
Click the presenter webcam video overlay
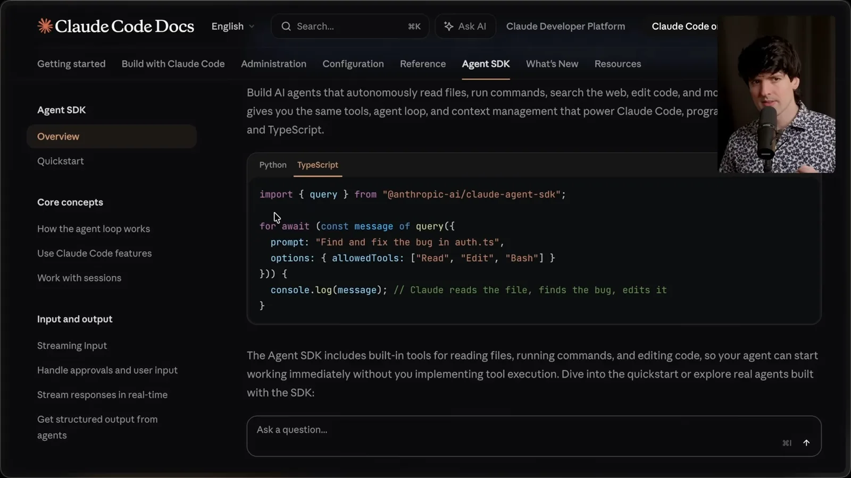(777, 94)
